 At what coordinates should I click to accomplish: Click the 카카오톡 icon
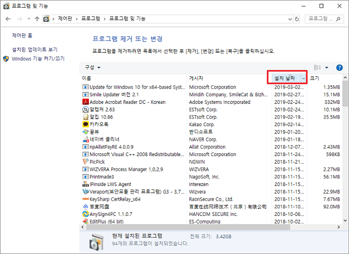(x=86, y=125)
